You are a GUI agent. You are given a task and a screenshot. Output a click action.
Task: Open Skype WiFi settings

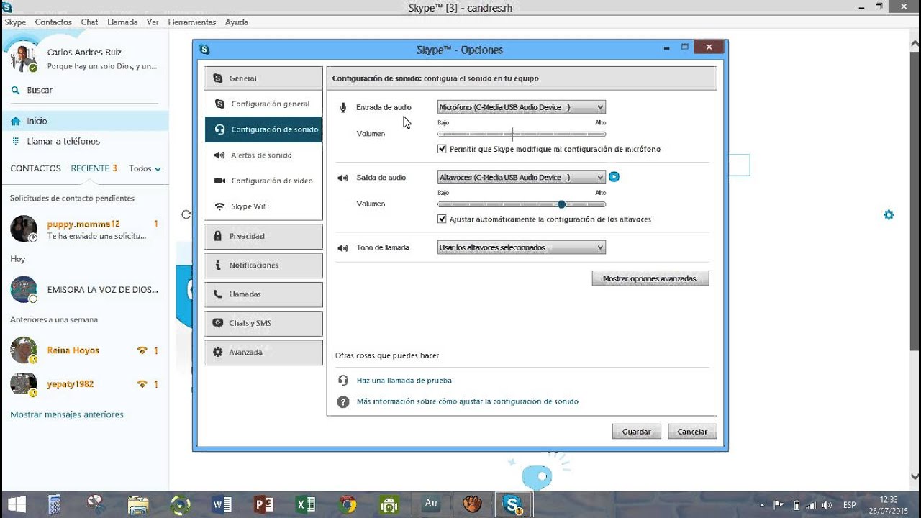tap(263, 206)
